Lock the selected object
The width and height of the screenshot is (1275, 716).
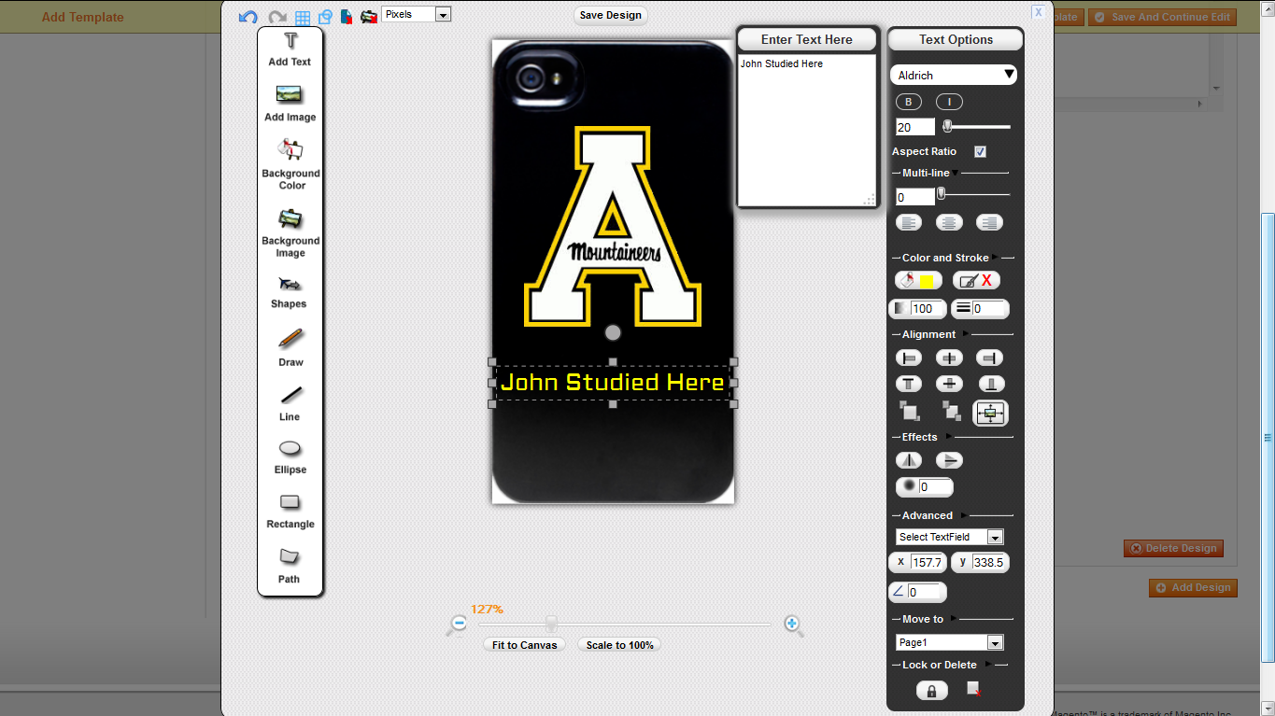pyautogui.click(x=931, y=690)
